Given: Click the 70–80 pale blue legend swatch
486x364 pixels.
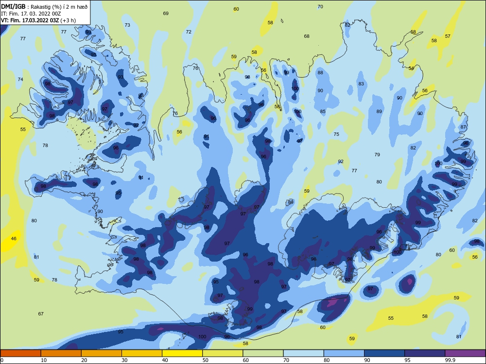Looking at the screenshot, I should pyautogui.click(x=303, y=353).
